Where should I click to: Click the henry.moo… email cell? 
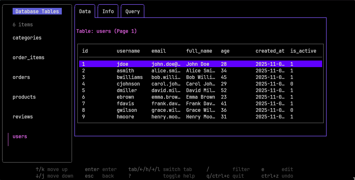(166, 117)
